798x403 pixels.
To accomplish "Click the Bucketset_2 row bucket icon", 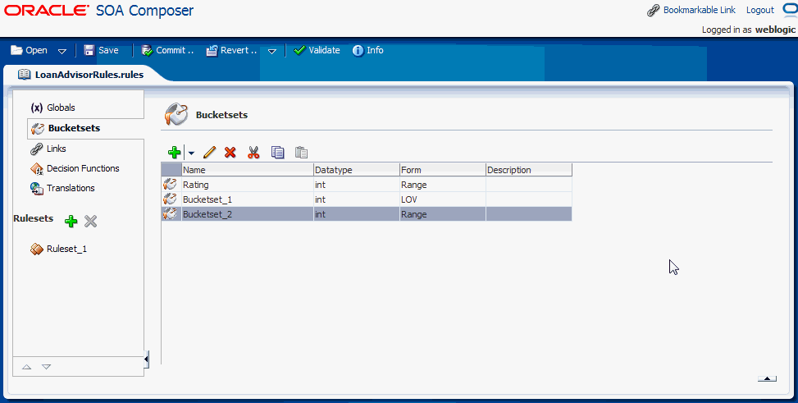I will pos(170,214).
